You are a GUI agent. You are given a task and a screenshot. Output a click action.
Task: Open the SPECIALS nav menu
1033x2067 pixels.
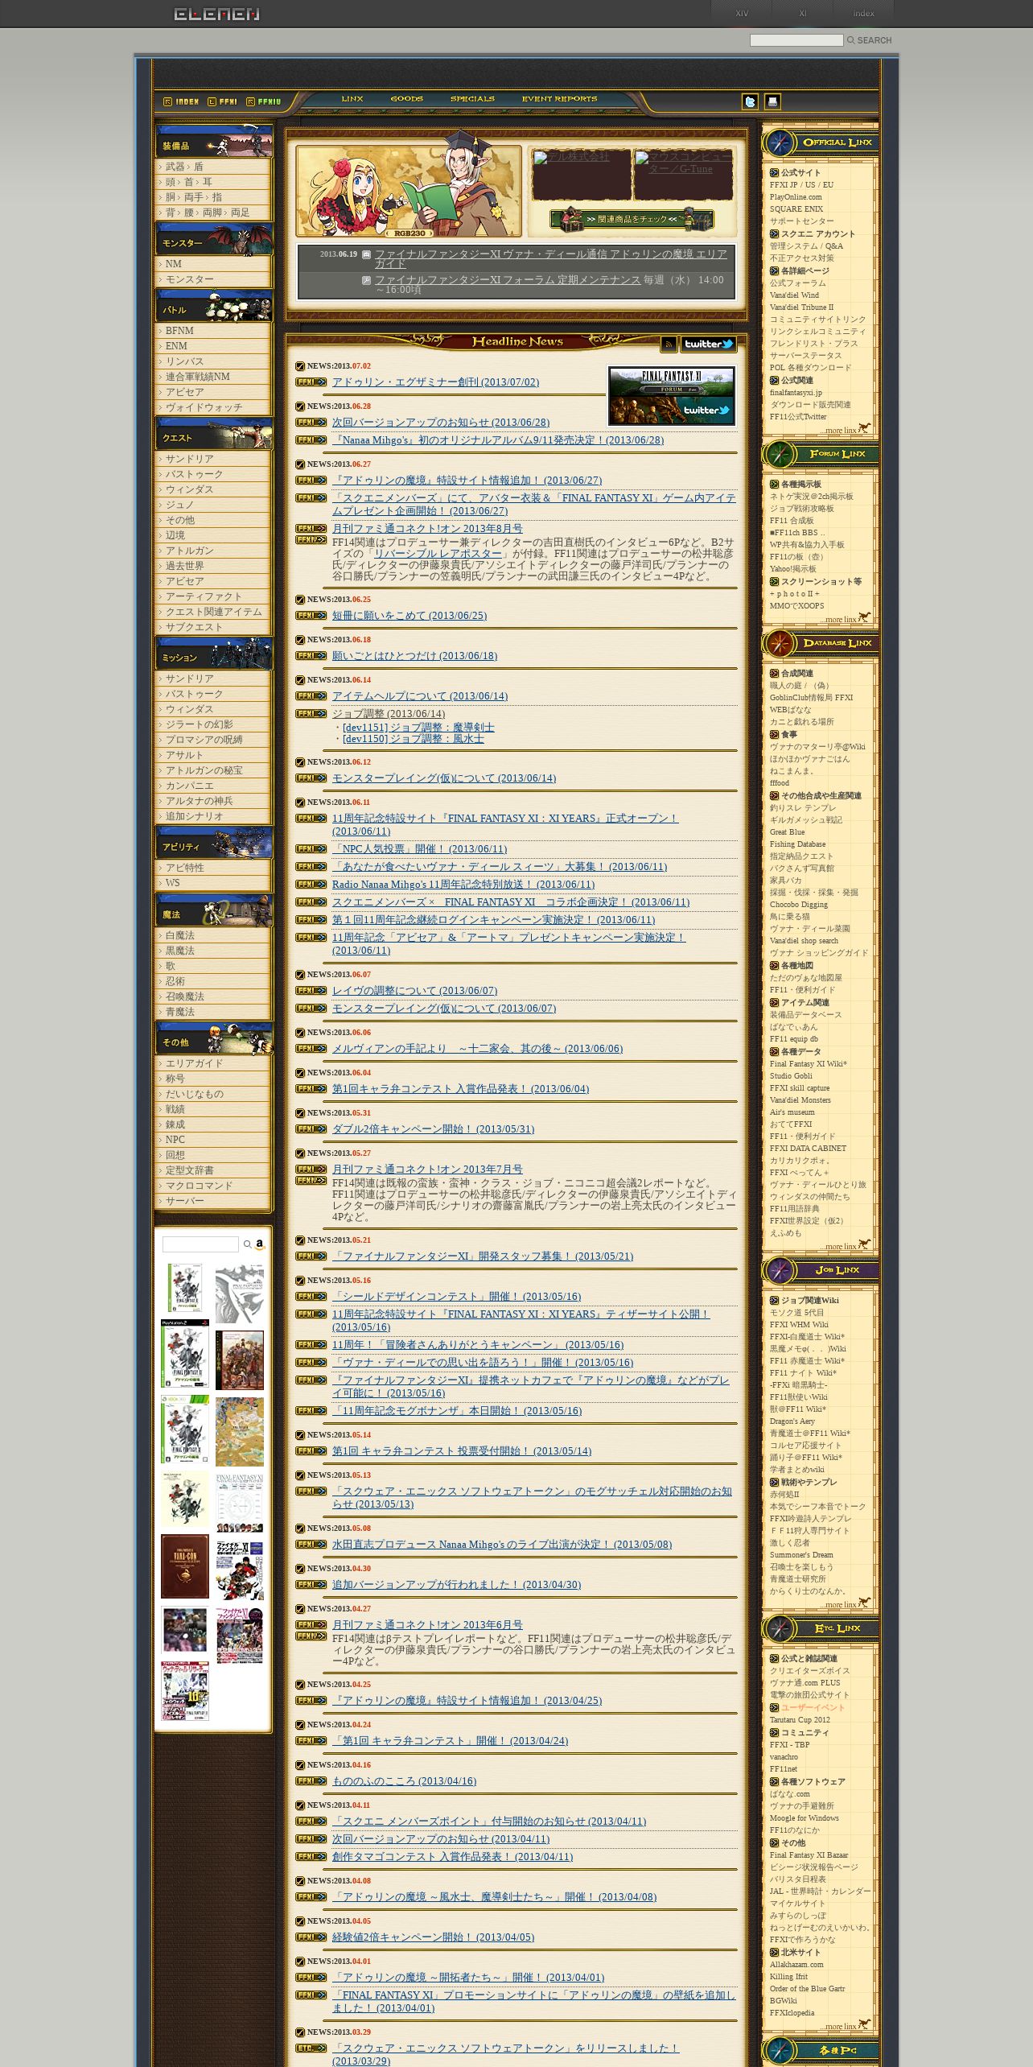[x=472, y=99]
